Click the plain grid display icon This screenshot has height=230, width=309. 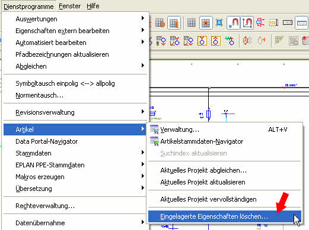pos(191,23)
